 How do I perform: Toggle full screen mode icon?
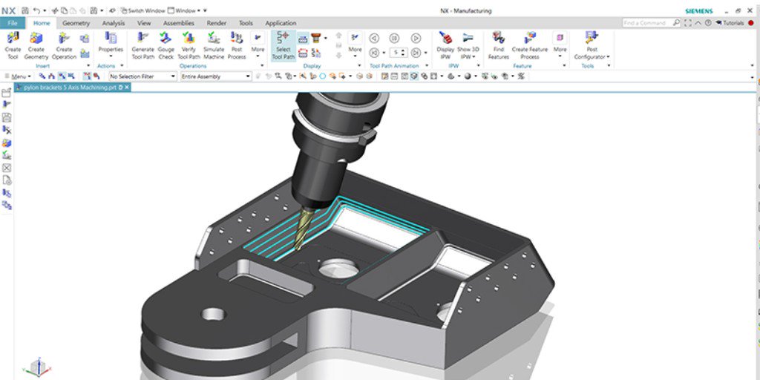[x=688, y=23]
